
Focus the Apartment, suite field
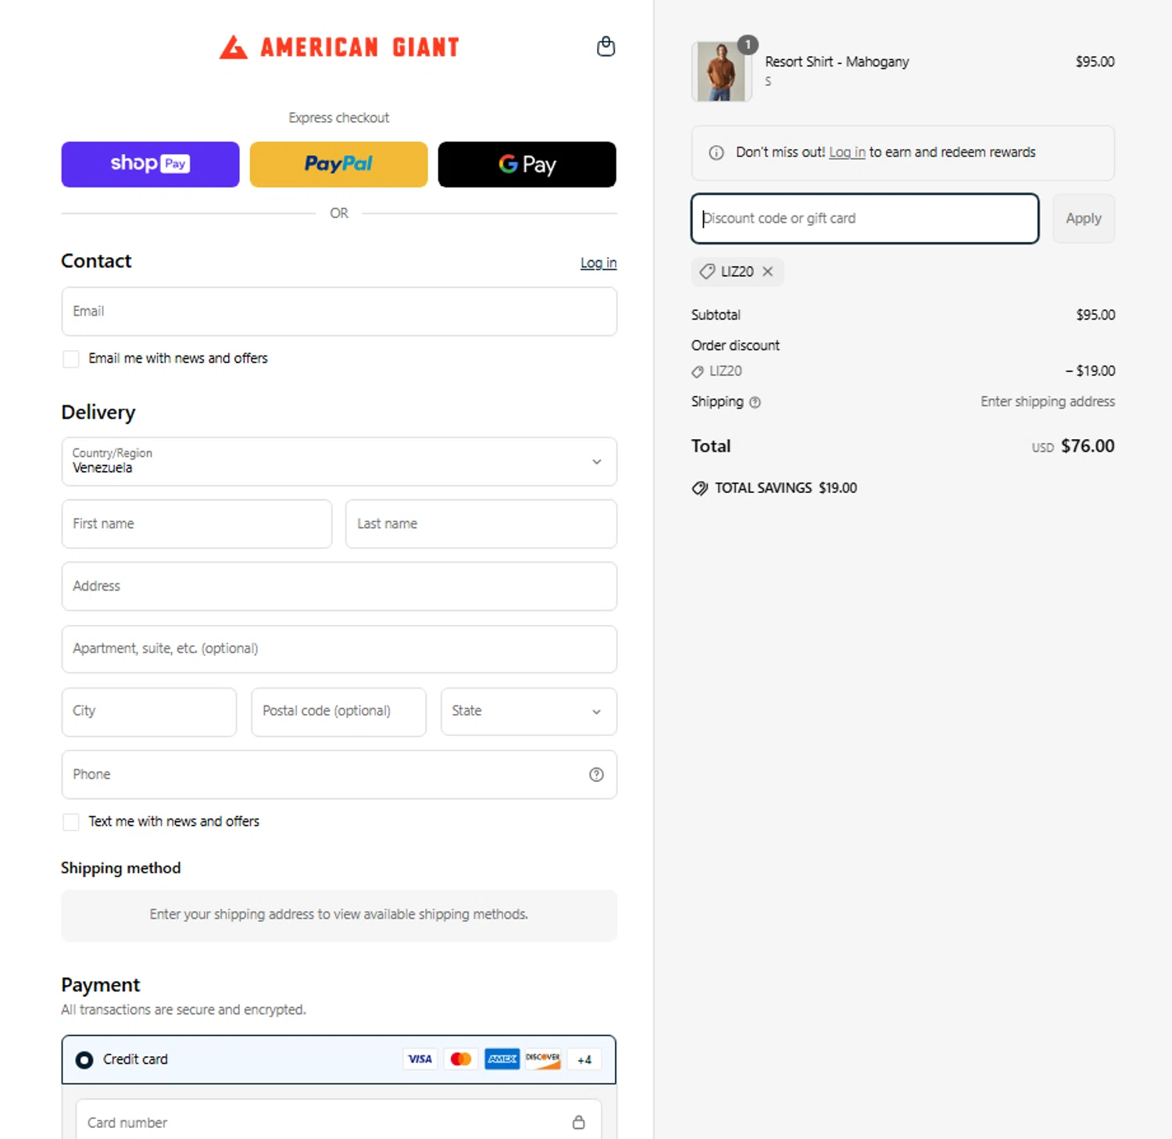pos(339,649)
